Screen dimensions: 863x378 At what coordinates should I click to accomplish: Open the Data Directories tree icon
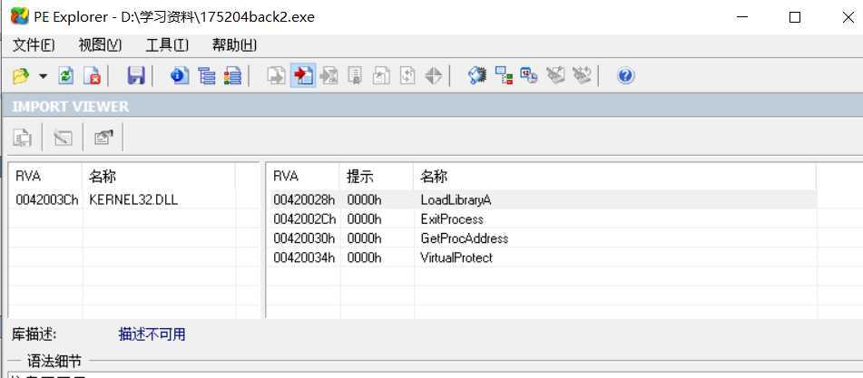pos(206,76)
